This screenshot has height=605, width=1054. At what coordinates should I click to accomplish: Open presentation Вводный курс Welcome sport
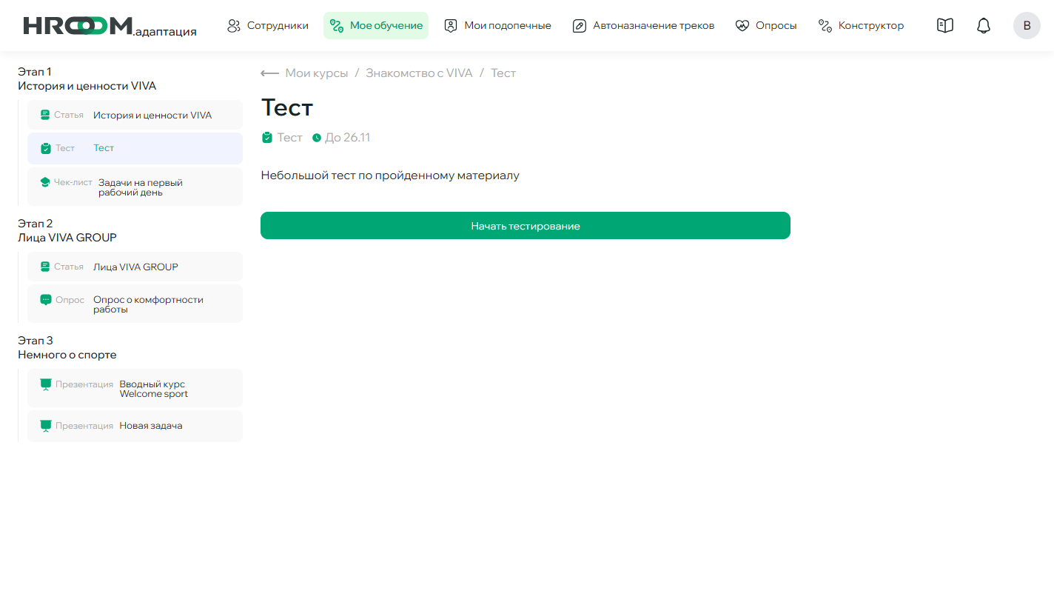click(x=135, y=389)
